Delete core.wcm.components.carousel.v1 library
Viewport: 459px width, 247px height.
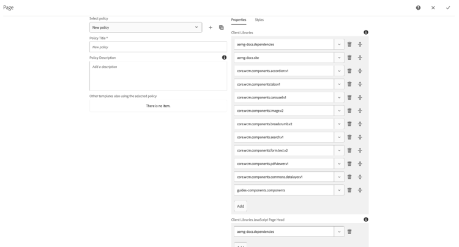(349, 97)
